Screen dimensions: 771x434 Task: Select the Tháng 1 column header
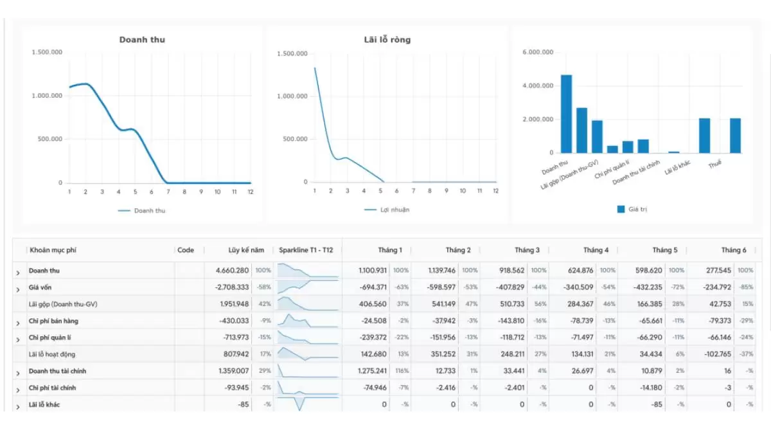[390, 250]
